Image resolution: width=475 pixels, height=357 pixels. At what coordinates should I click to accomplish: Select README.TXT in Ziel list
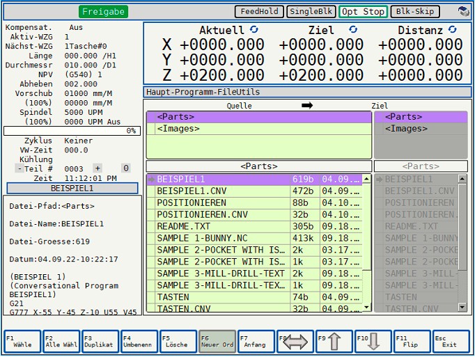[x=416, y=226]
